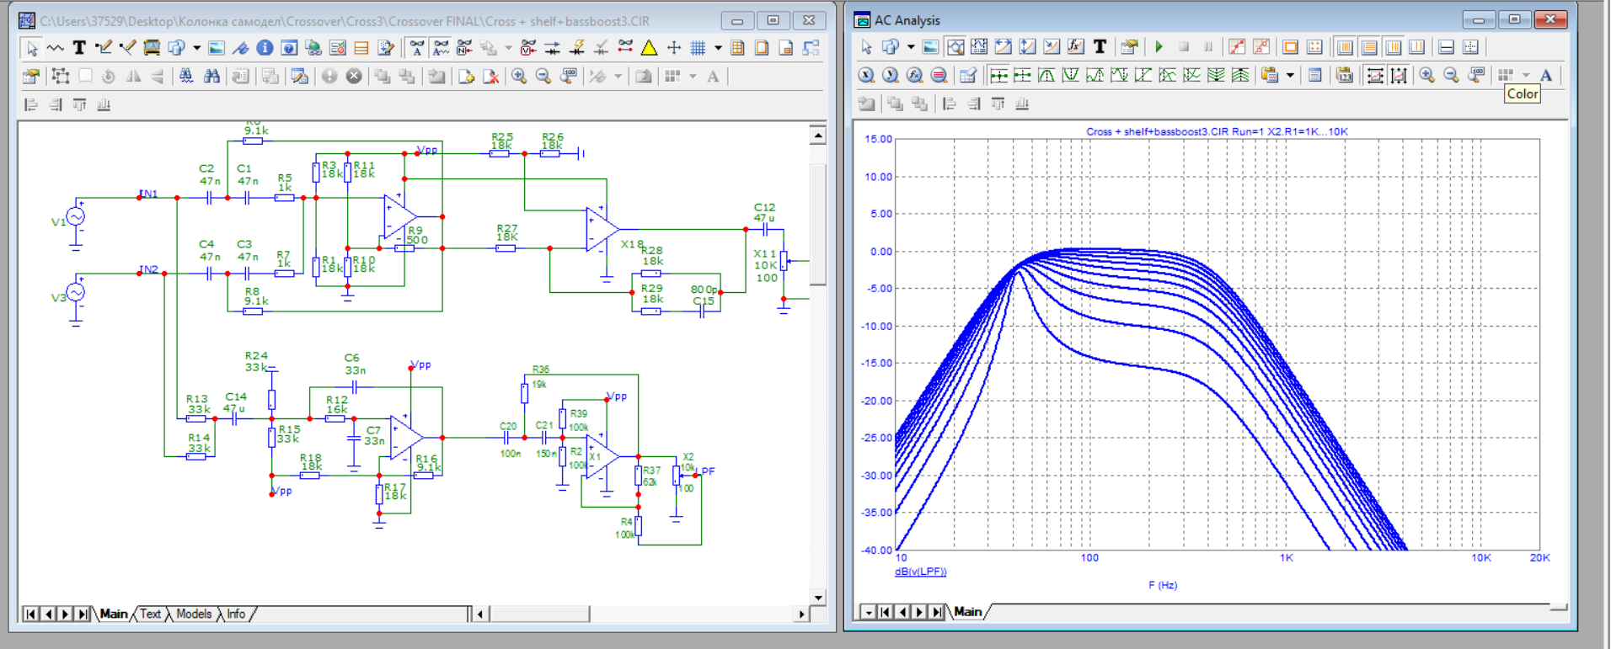Viewport: 1611px width, 649px height.
Task: Expand graphics shapes dropdown in schematic toolbar
Action: click(196, 48)
